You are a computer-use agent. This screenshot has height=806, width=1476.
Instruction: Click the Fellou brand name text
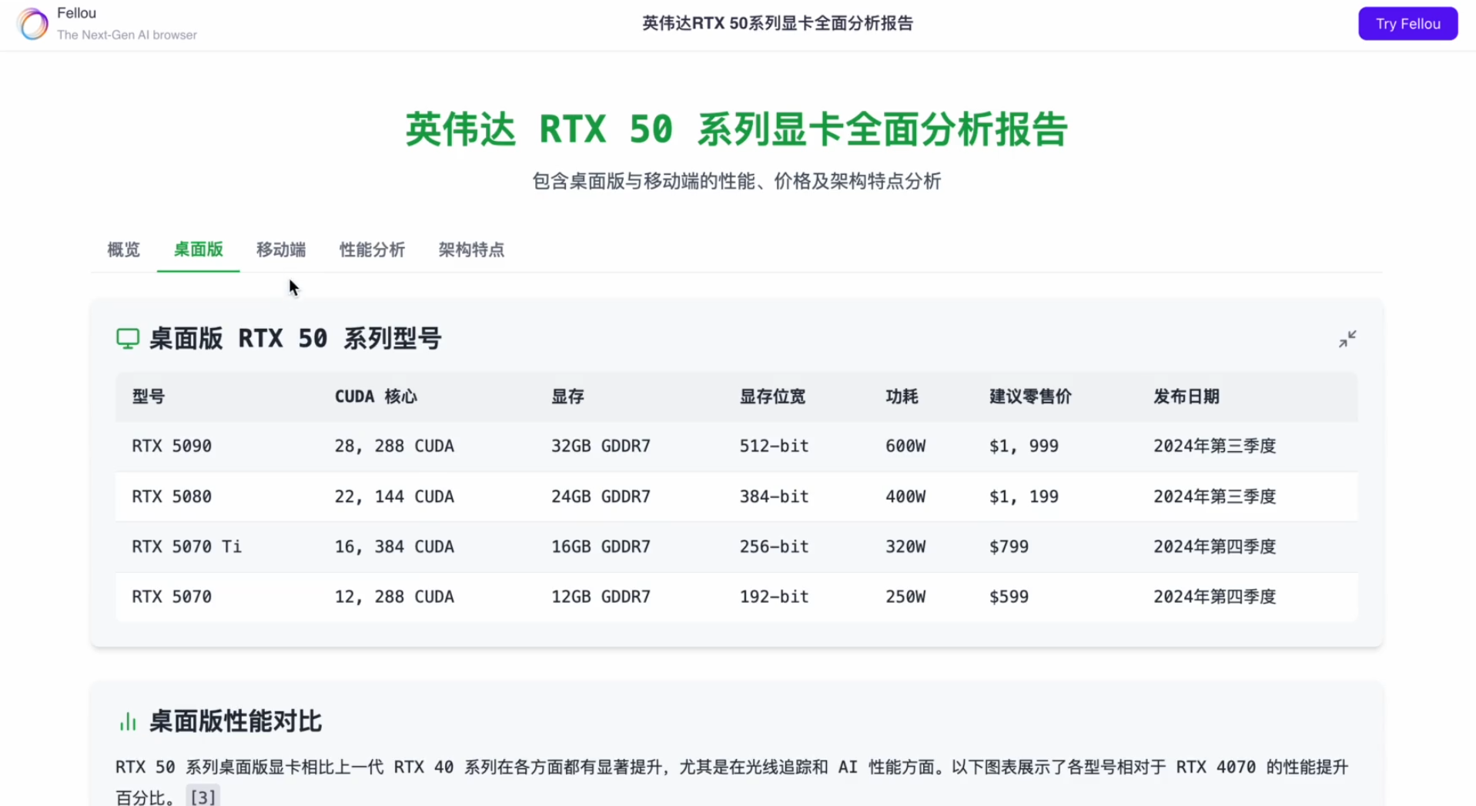pyautogui.click(x=76, y=13)
